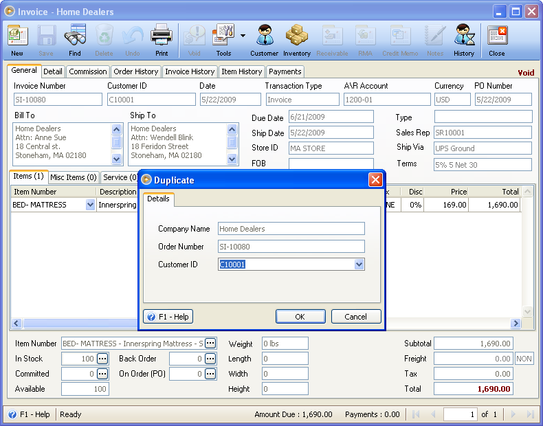The width and height of the screenshot is (543, 426).
Task: Click ellipsis button beside Committed
Action: [102, 374]
